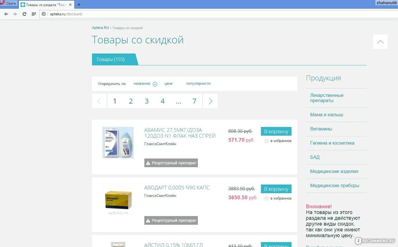
Task: Go to pagination page 2
Action: click(x=131, y=101)
